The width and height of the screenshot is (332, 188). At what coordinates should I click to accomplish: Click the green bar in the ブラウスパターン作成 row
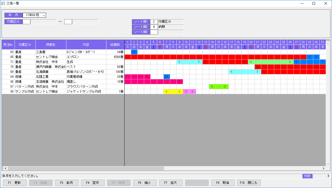[x=219, y=87]
